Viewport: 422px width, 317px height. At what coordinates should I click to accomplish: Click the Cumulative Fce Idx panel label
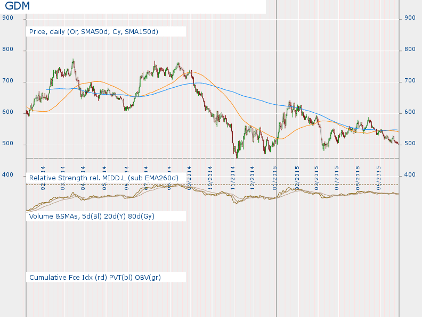(95, 278)
